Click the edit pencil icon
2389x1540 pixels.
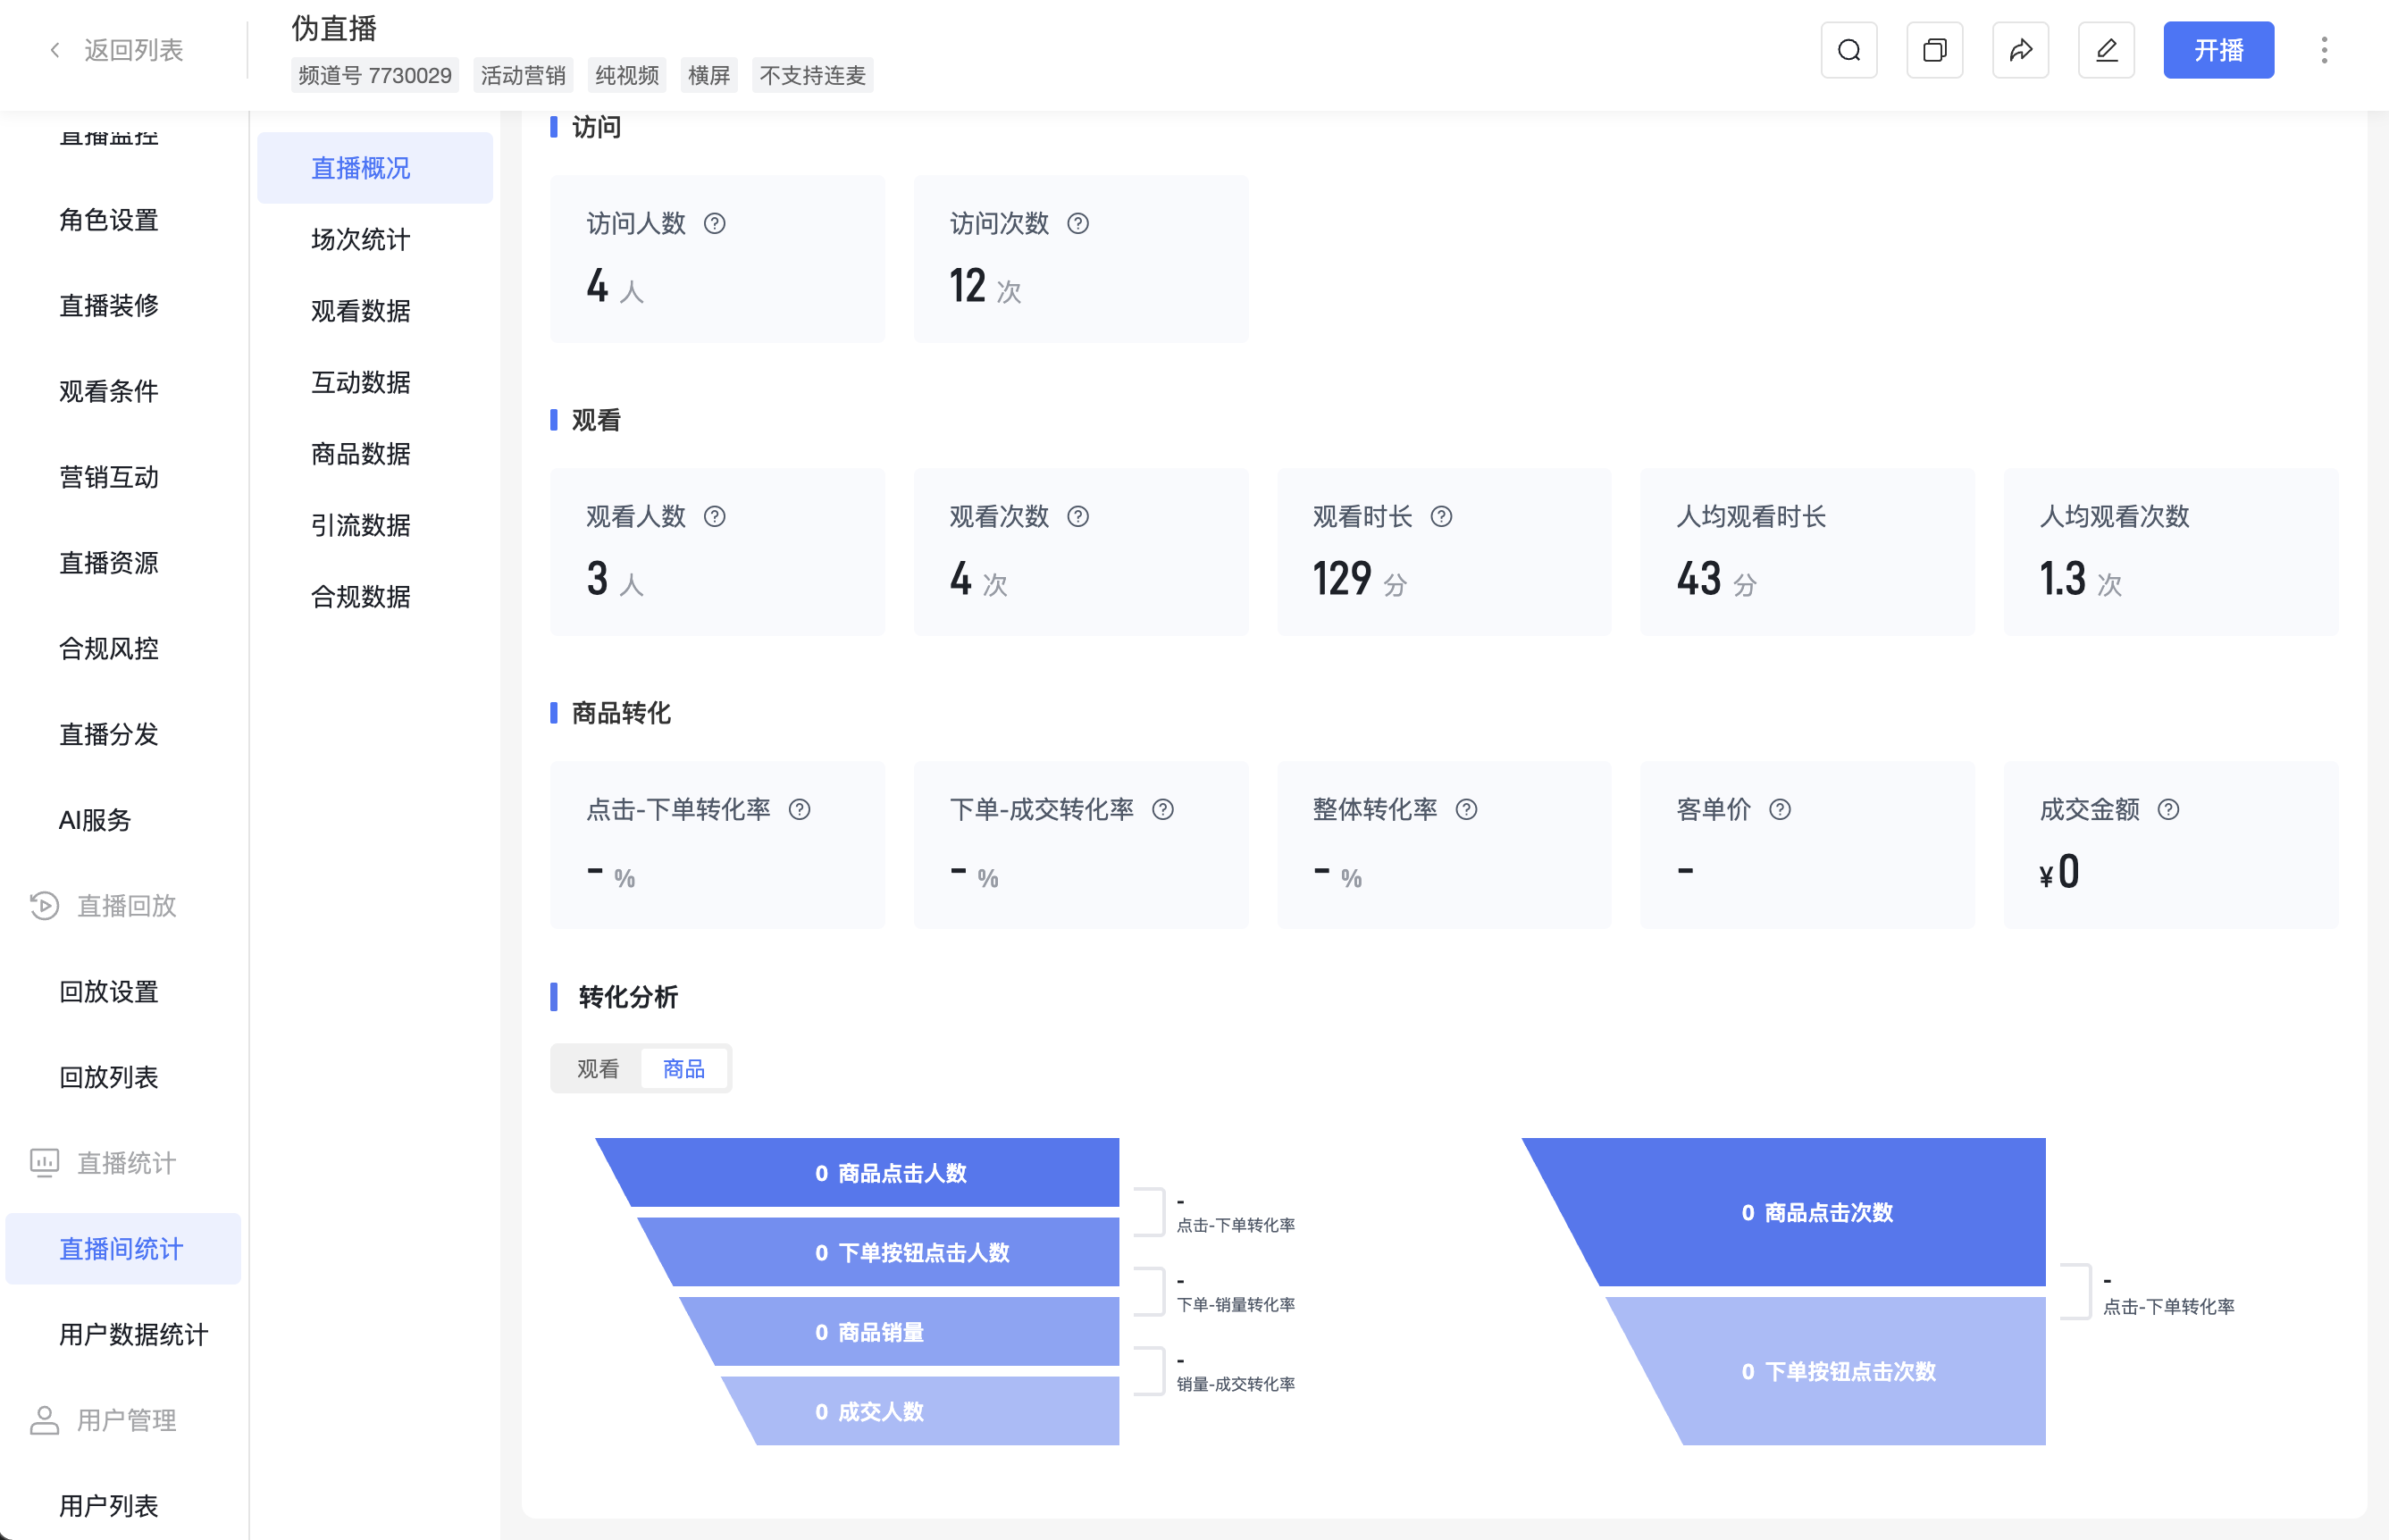pyautogui.click(x=2107, y=50)
